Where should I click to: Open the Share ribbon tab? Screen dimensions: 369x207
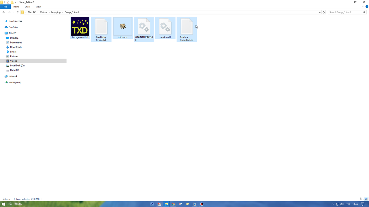[27, 7]
